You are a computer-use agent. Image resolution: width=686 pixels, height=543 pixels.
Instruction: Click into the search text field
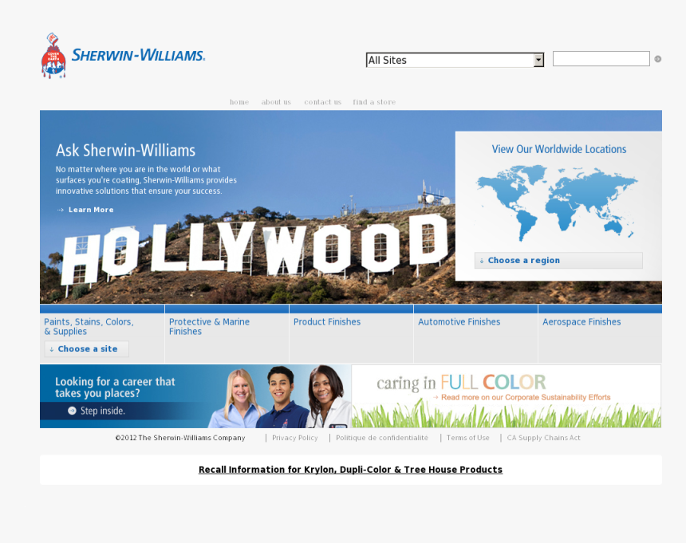601,58
